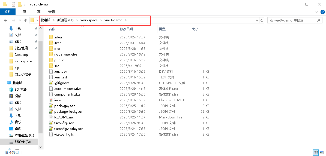Select 本地磁盘 (C:) drive

pyautogui.click(x=24, y=135)
